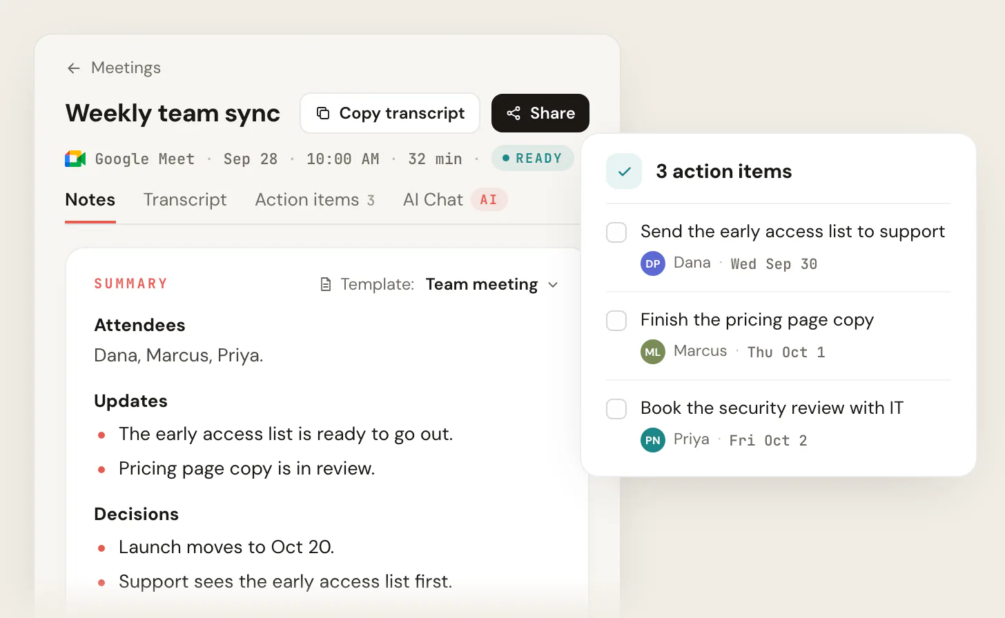Open the AI Chat tab
This screenshot has width=1005, height=618.
pyautogui.click(x=456, y=199)
